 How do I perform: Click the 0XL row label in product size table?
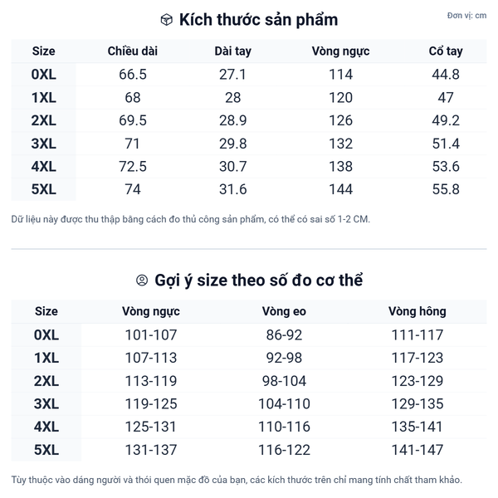[x=43, y=75]
